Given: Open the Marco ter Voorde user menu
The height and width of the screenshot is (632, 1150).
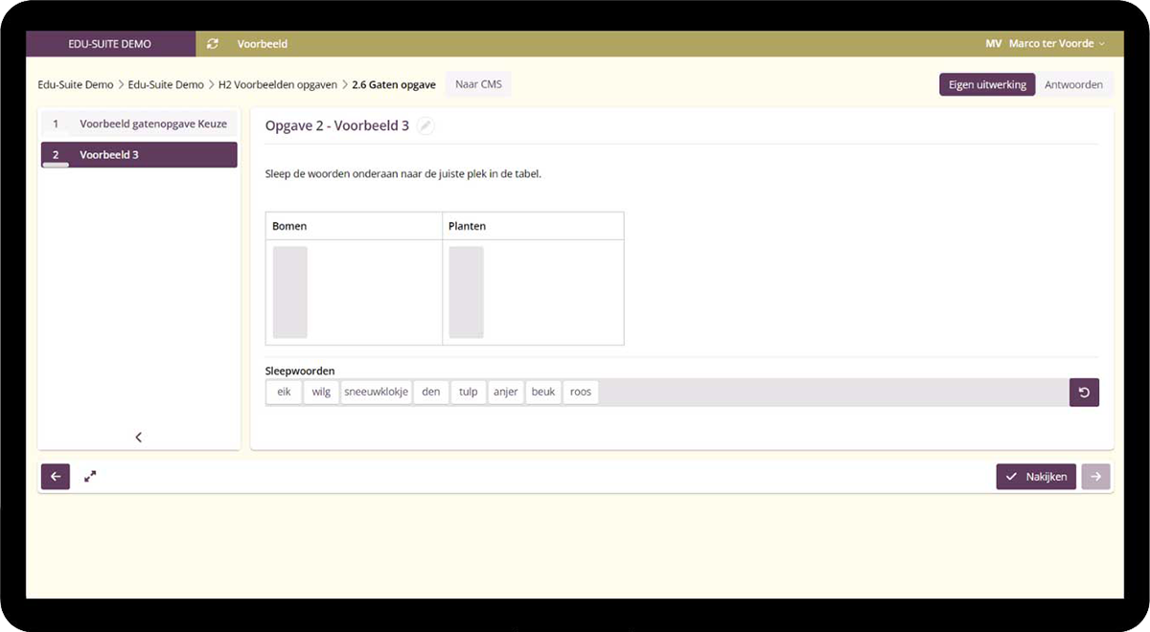Looking at the screenshot, I should click(x=1050, y=44).
